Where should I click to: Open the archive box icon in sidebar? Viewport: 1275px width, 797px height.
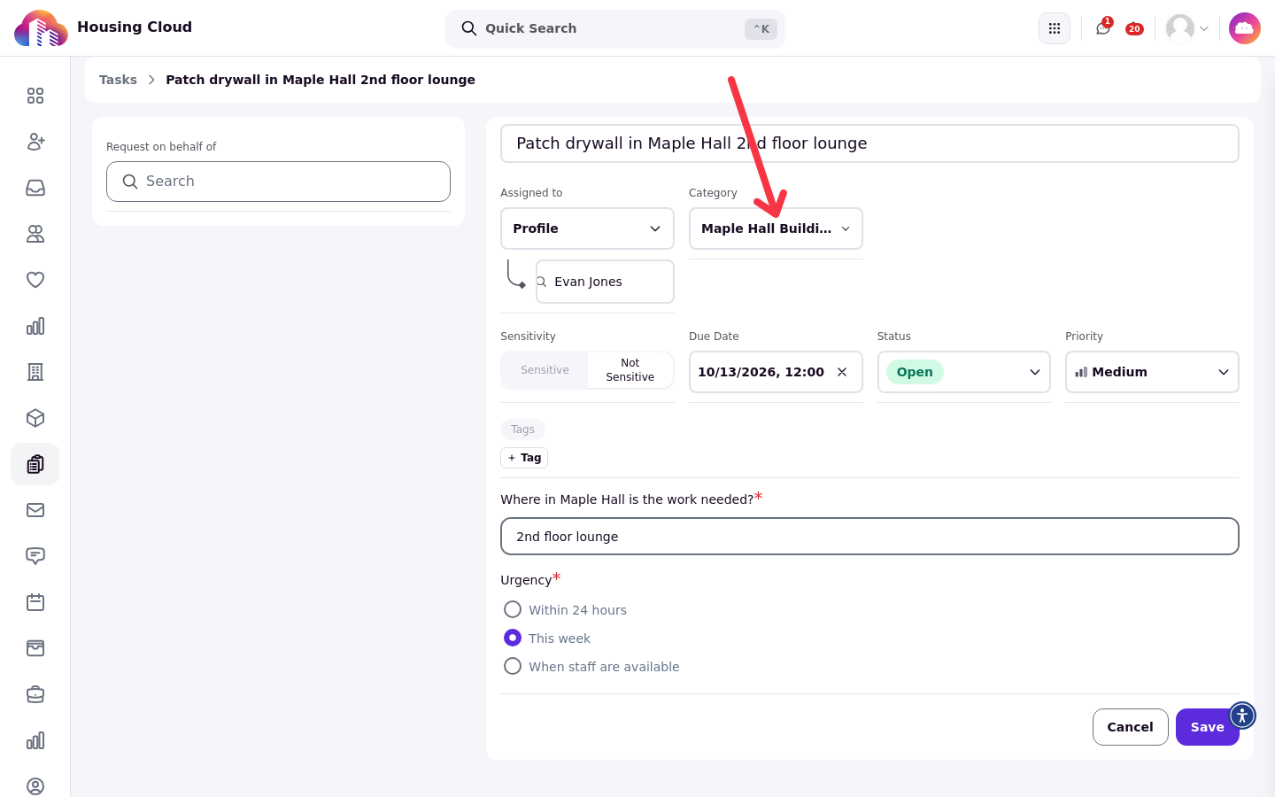tap(35, 648)
